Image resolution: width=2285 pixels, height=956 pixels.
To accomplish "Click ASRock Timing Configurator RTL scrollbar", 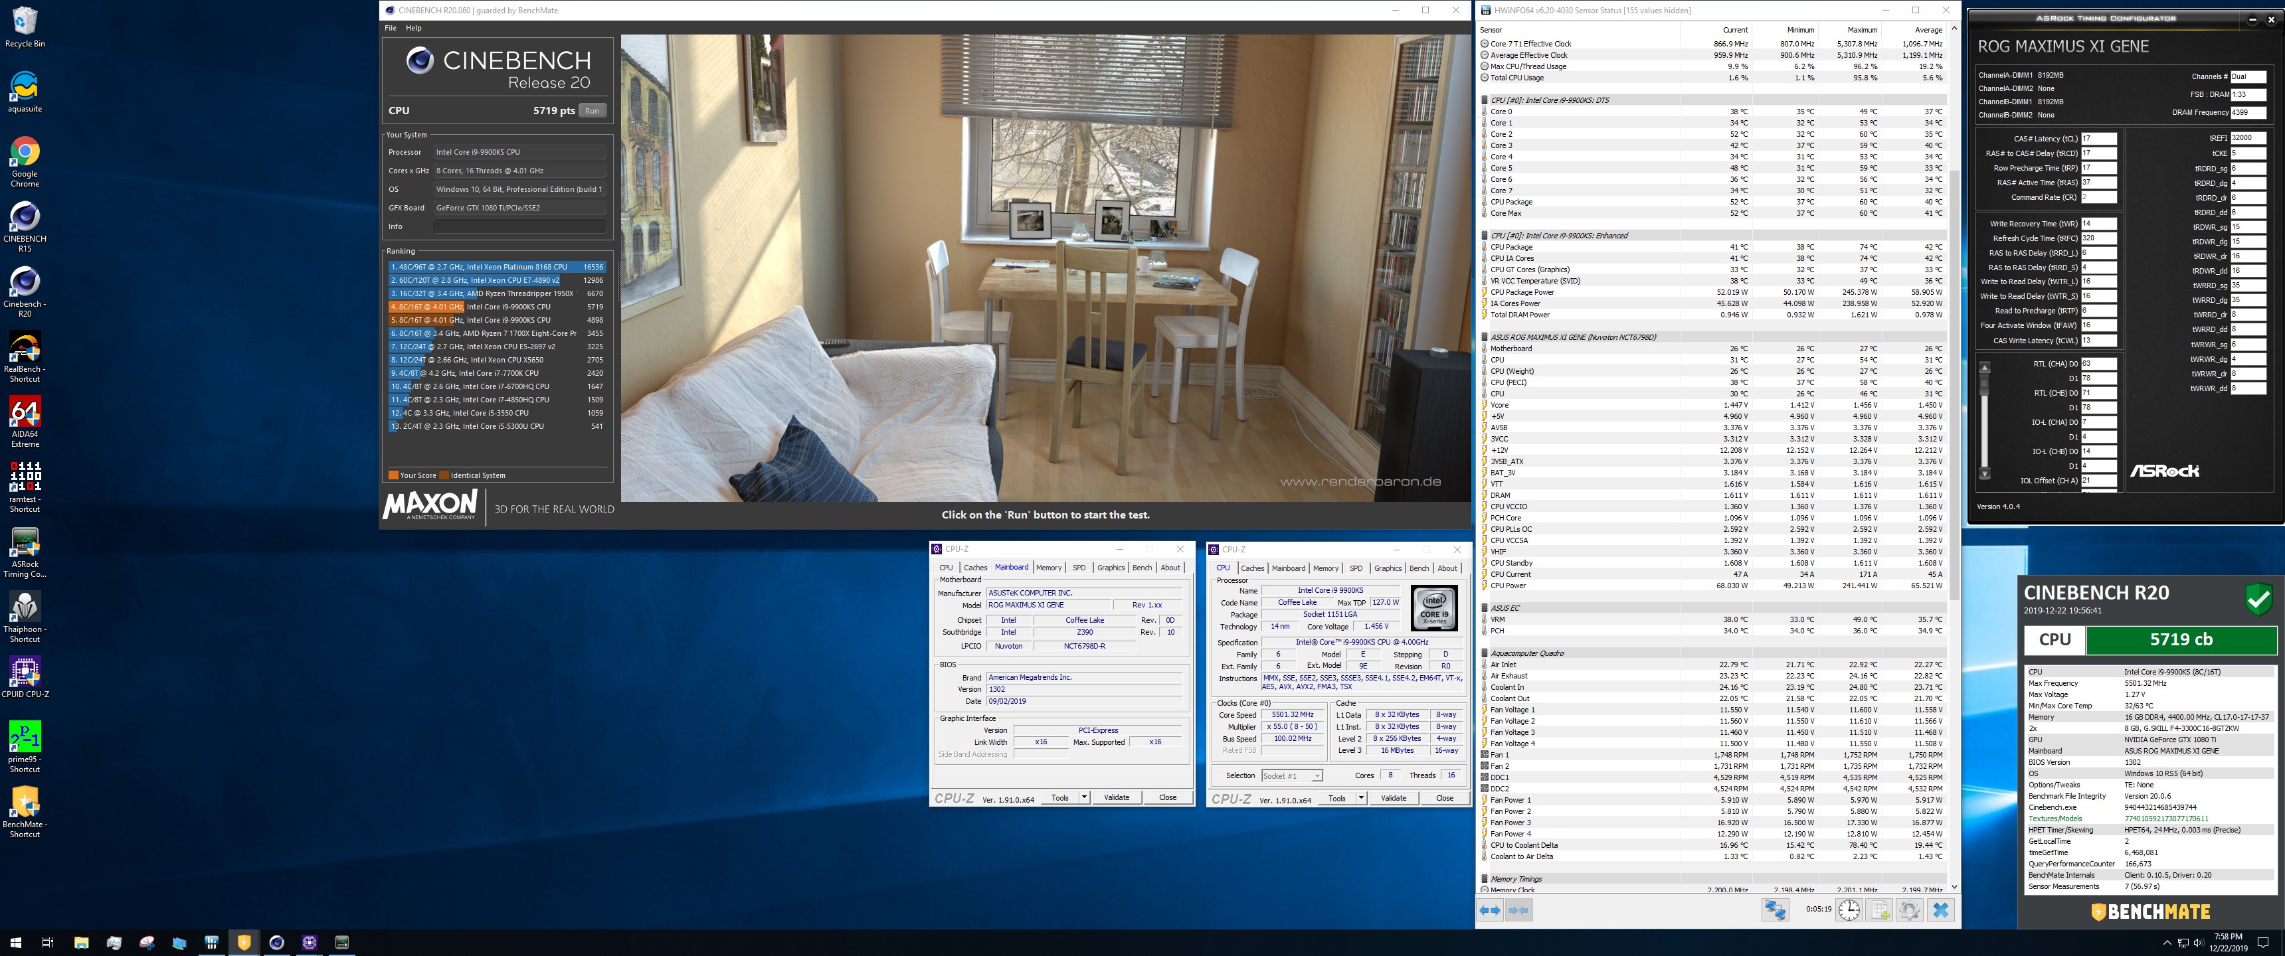I will point(1984,419).
